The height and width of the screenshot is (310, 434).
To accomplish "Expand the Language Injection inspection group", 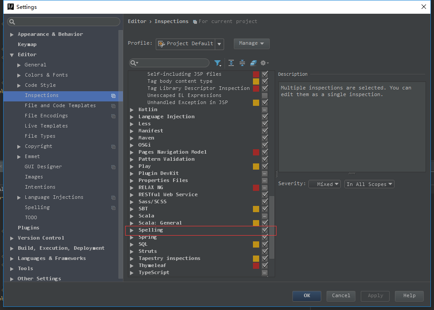I will click(x=131, y=116).
